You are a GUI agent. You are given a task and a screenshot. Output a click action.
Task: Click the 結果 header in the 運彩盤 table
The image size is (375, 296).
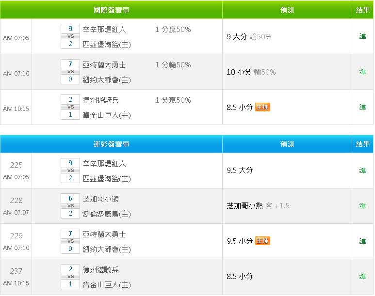coord(362,144)
